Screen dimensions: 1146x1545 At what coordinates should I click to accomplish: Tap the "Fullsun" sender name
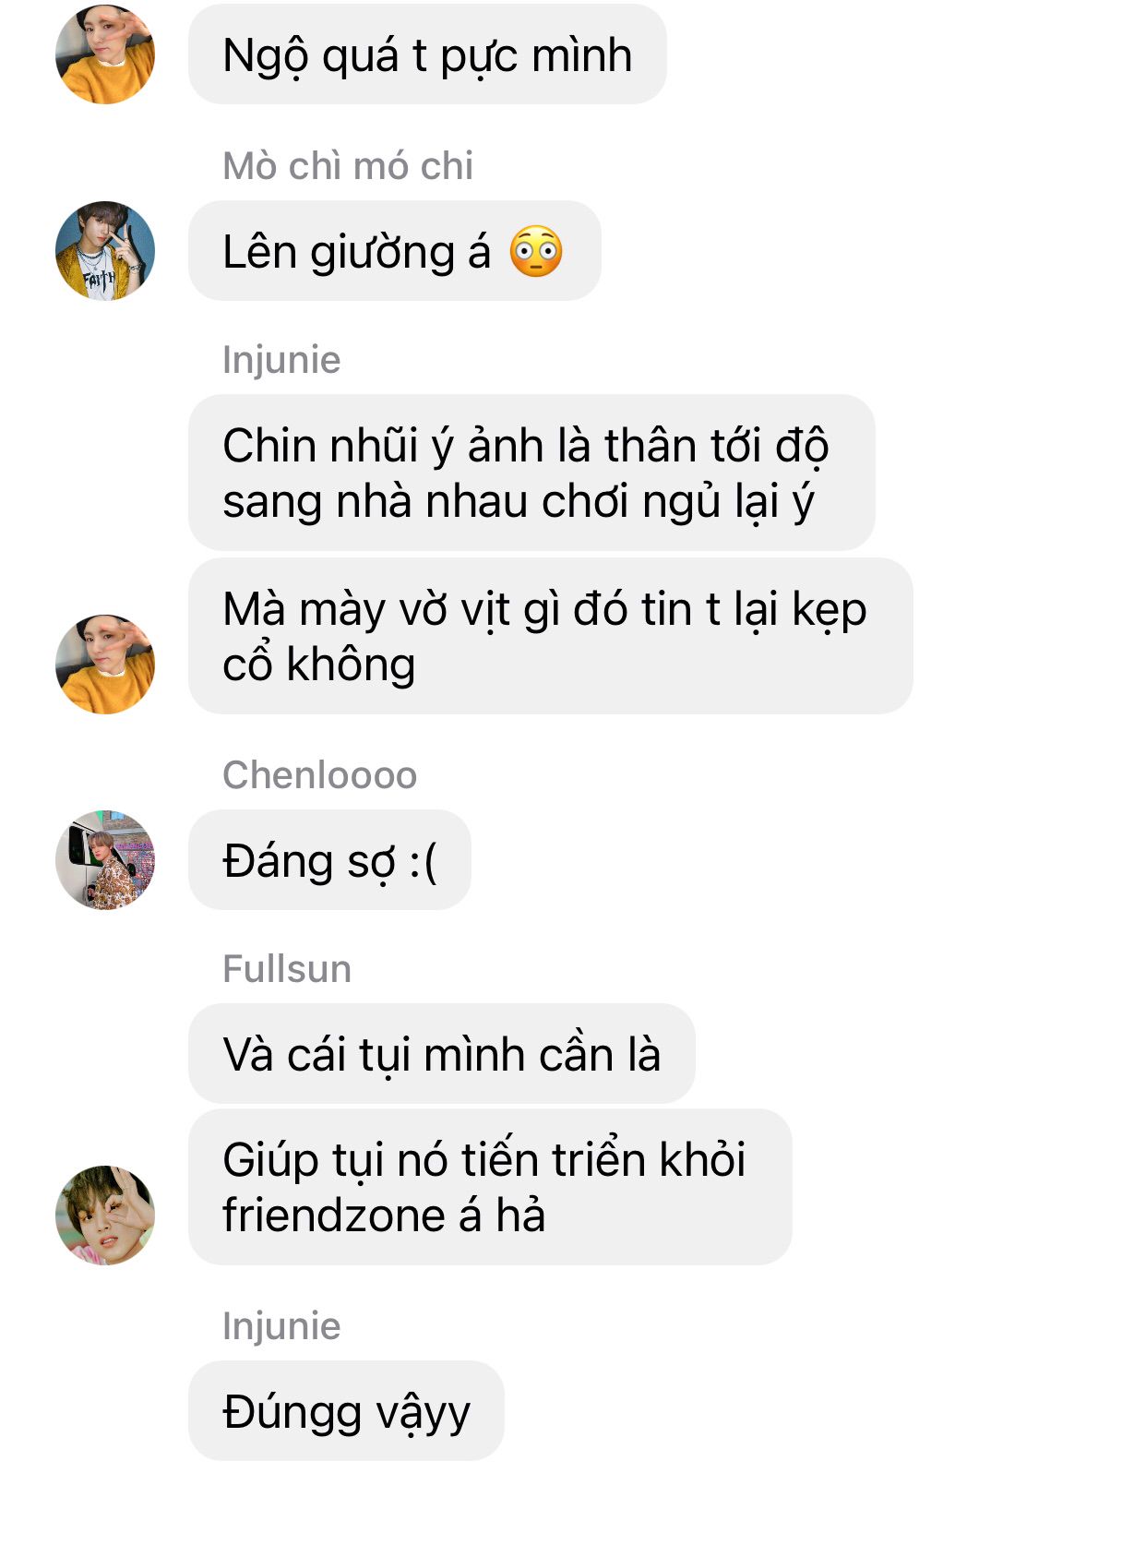(287, 969)
